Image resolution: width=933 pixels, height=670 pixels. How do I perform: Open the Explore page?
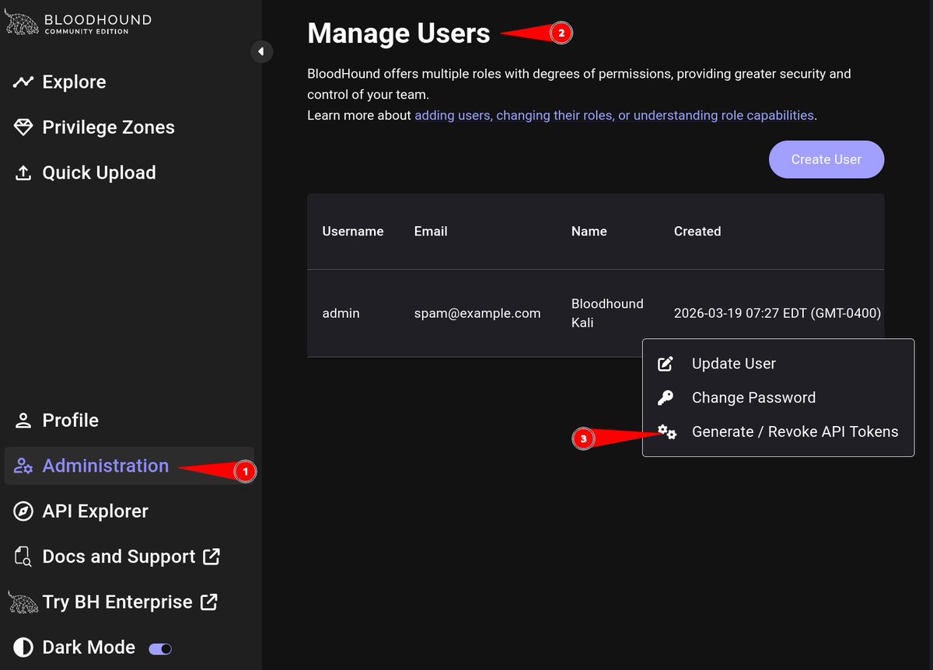tap(74, 82)
